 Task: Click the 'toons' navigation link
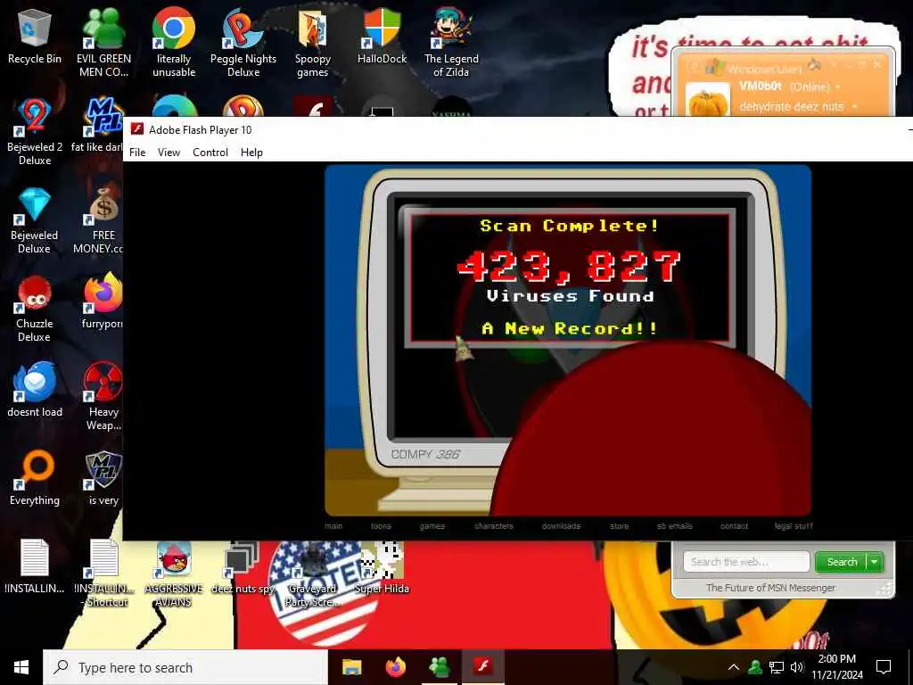click(x=382, y=526)
